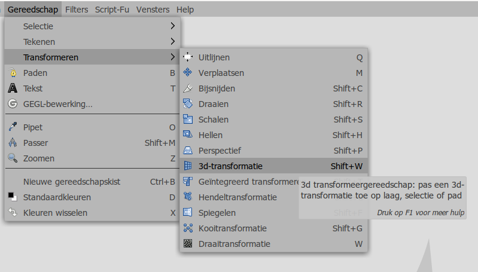
Task: Choose Nieuwe gereedschapskist menu entry
Action: [92, 182]
